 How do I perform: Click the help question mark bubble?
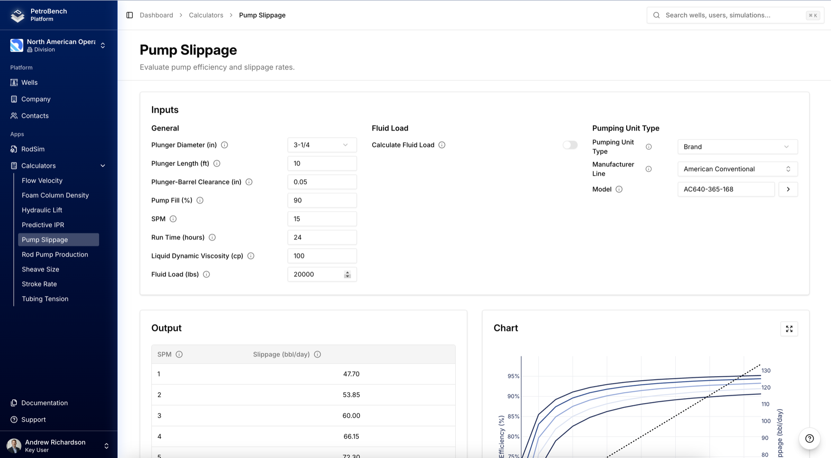tap(809, 439)
